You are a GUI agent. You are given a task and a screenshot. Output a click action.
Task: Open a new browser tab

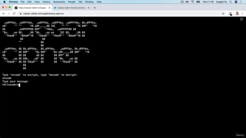(95, 8)
